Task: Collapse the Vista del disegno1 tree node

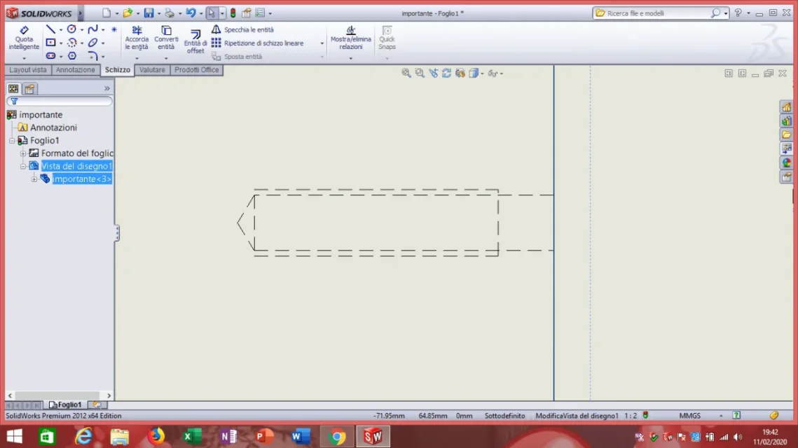Action: [23, 167]
